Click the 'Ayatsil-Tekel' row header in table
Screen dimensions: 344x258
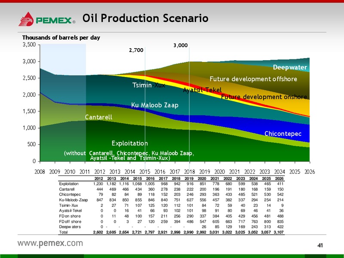pyautogui.click(x=70, y=211)
